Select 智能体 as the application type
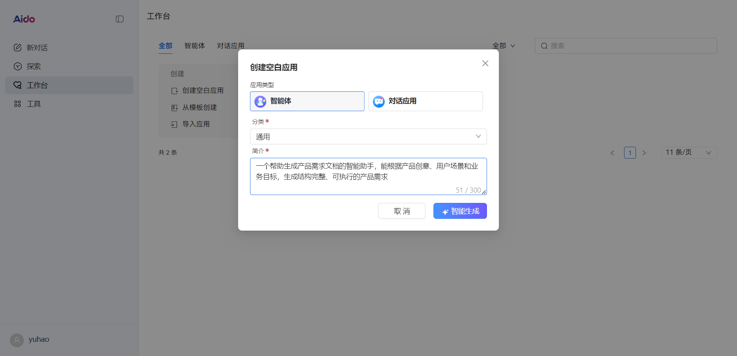Image resolution: width=737 pixels, height=356 pixels. point(307,101)
